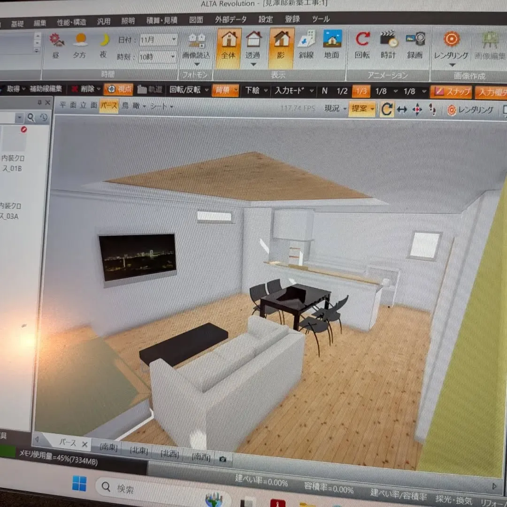Select the highlighted 1/3 grid snap
The height and width of the screenshot is (507, 507).
[361, 91]
